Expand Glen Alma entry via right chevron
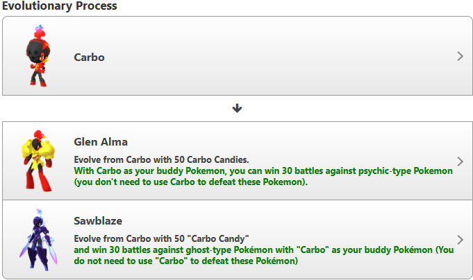Viewport: 473px width, 280px height. [x=460, y=161]
